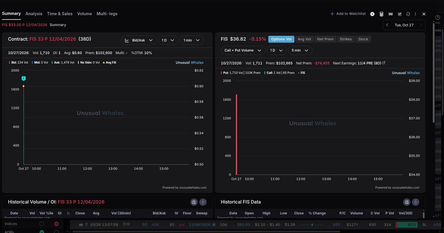Image resolution: width=444 pixels, height=233 pixels.
Task: Open the three-dot more options menu
Action: pos(416,14)
